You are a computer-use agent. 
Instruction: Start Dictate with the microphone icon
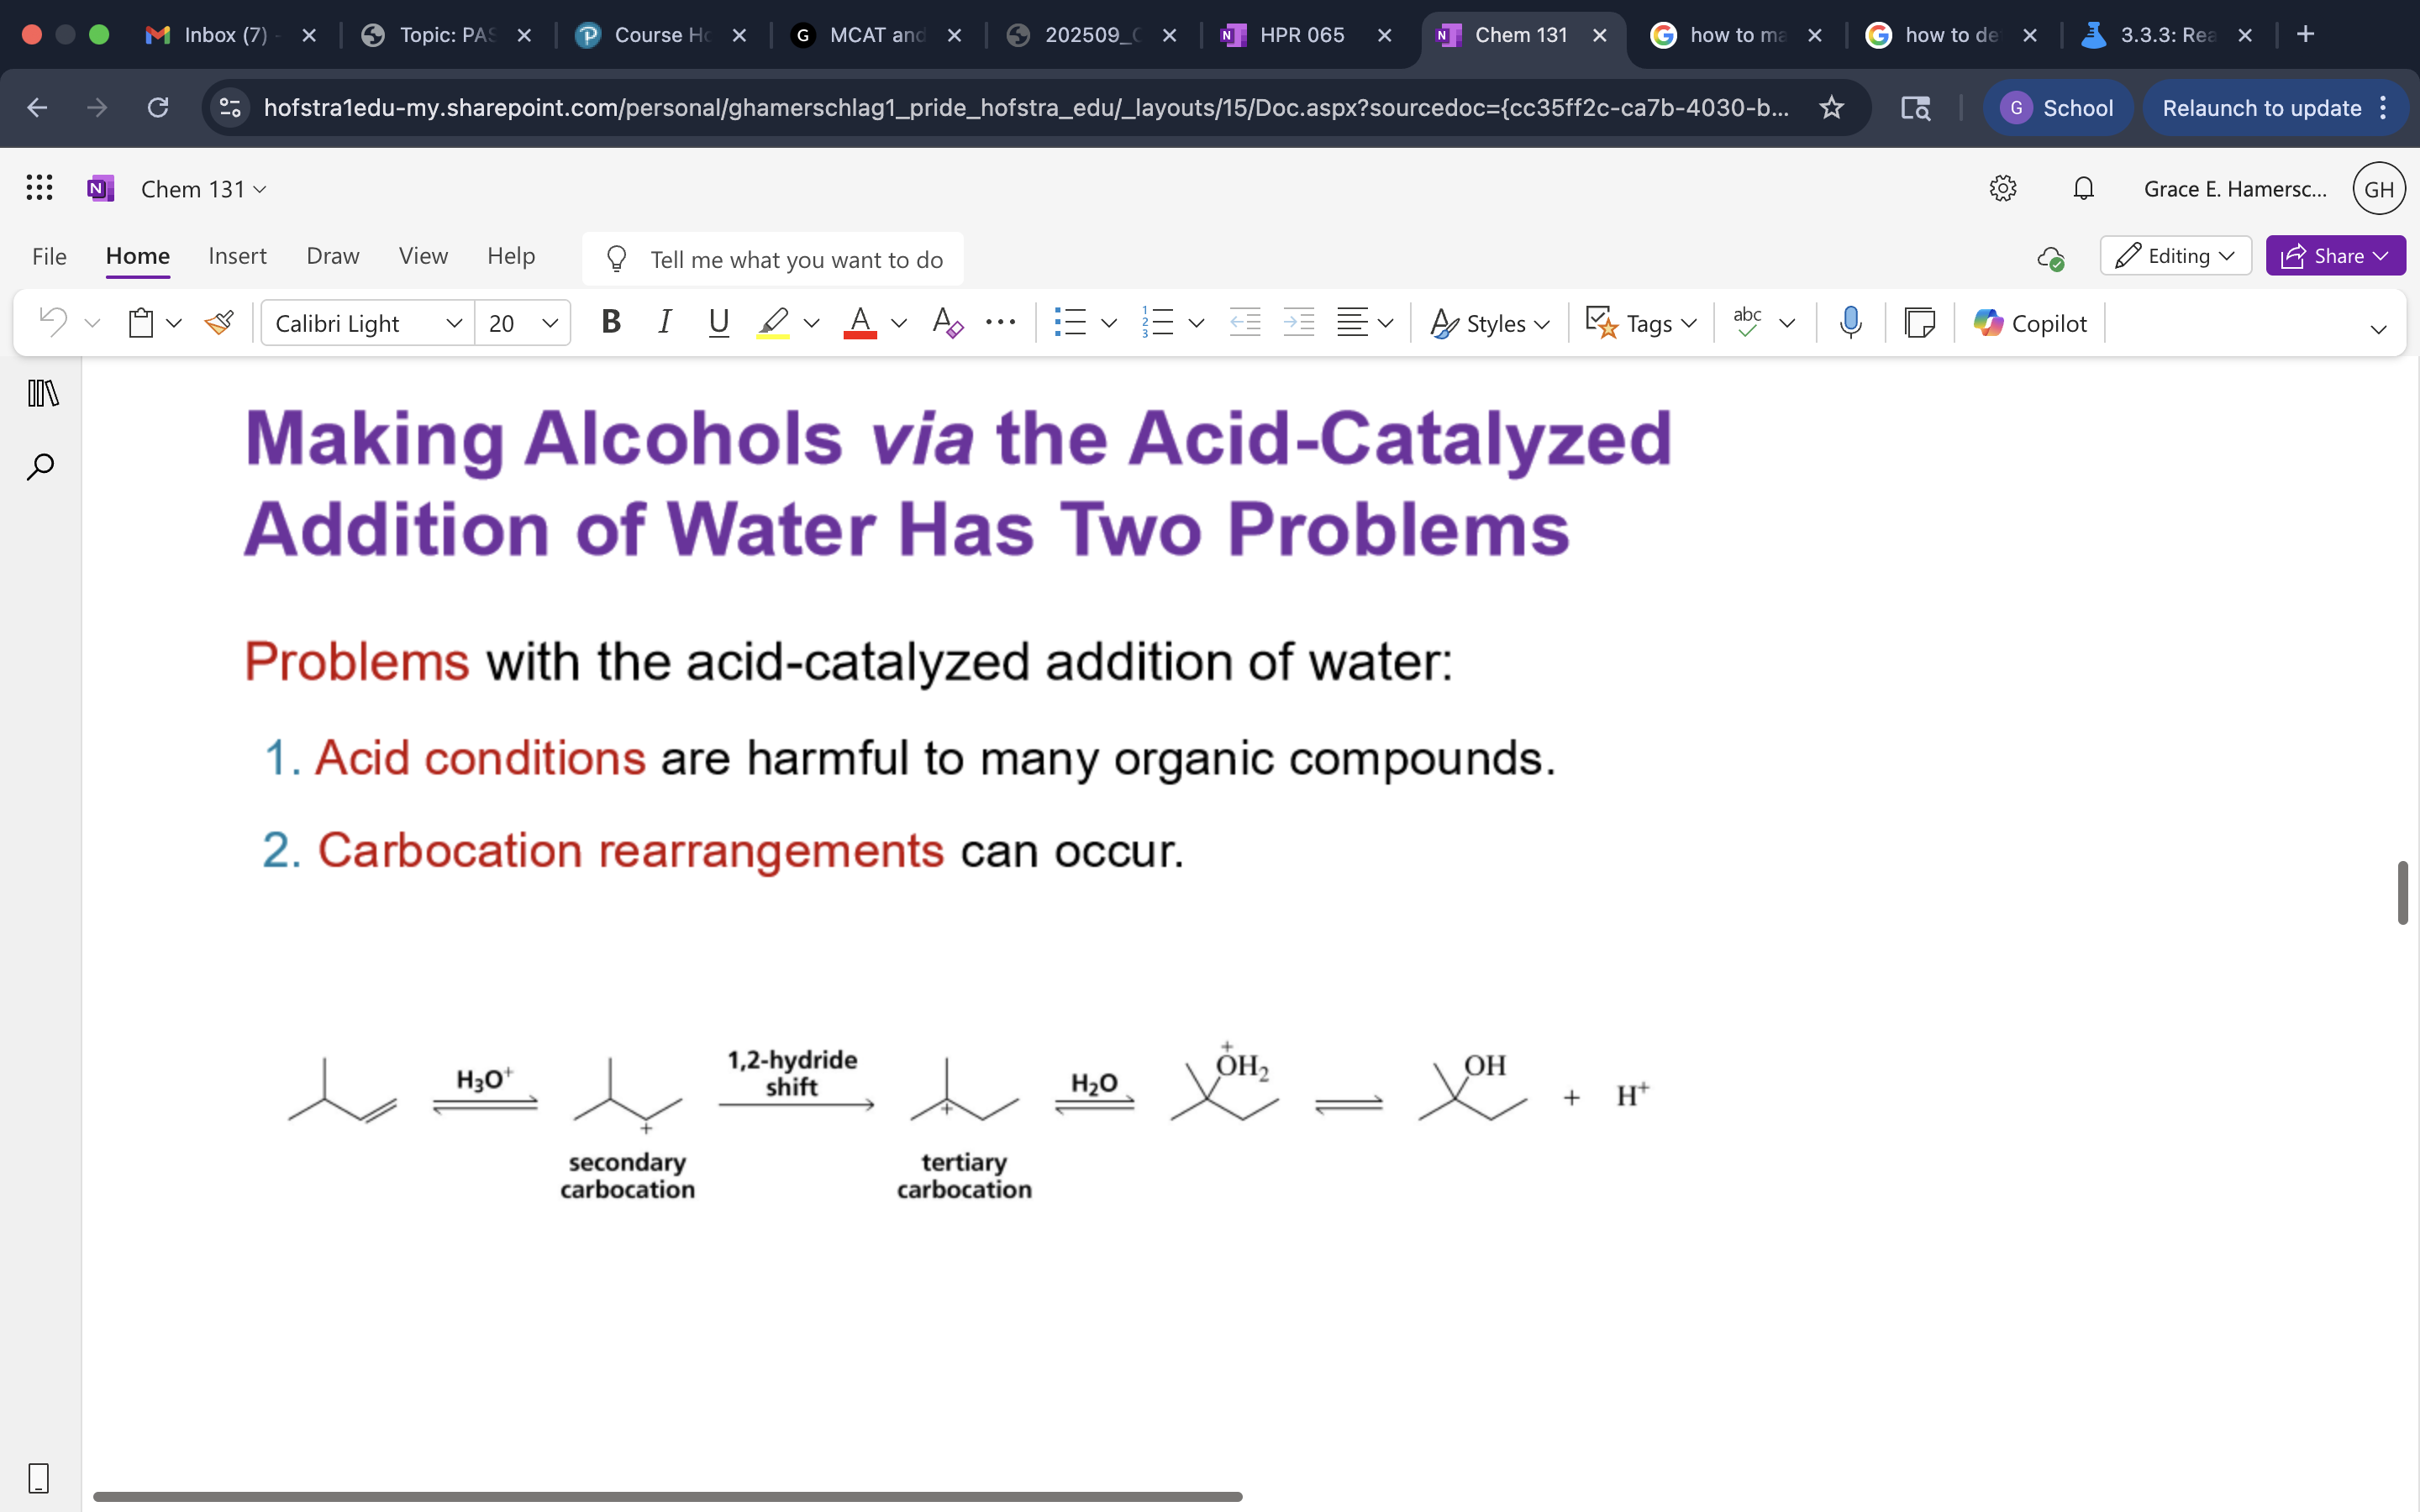[1850, 322]
